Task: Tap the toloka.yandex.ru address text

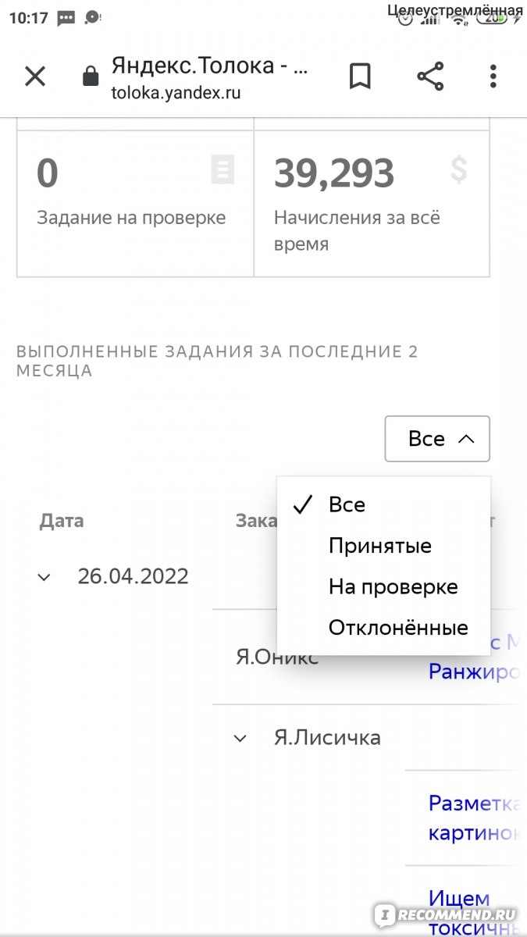Action: (176, 92)
